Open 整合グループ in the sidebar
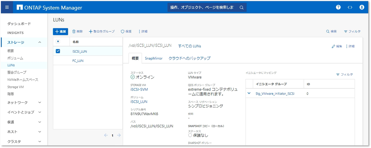Screen dimensions: 371x148 [x=17, y=72]
